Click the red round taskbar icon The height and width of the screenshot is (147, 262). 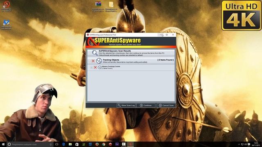[110, 144]
